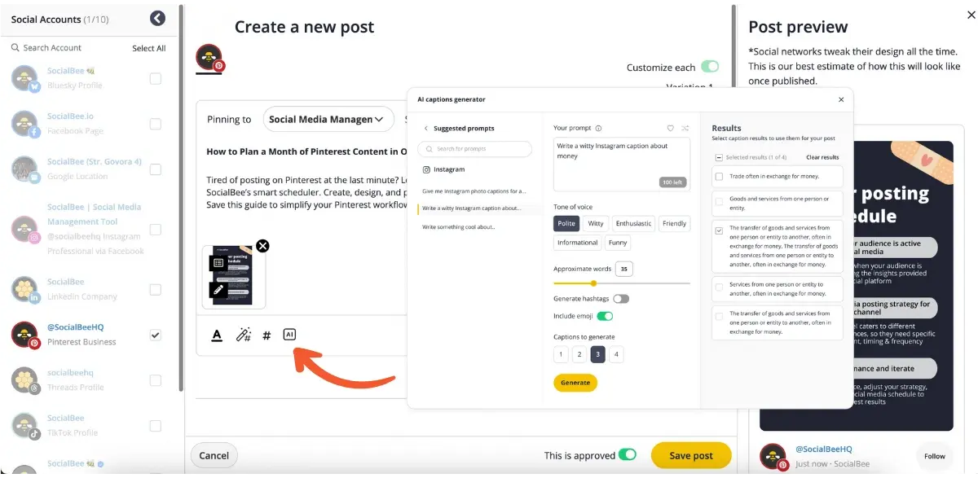Enable the Customize each toggle
Screen dimensions: 978x478
click(x=708, y=64)
